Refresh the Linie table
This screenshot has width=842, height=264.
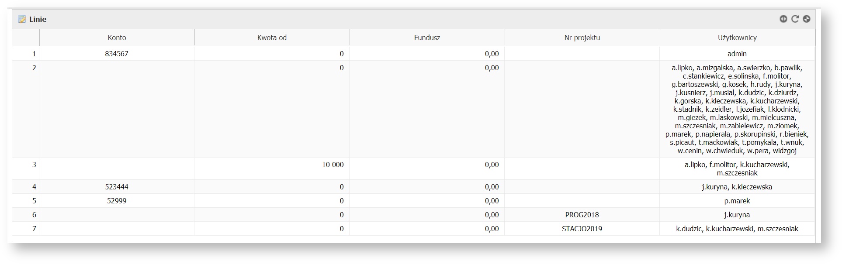click(795, 19)
